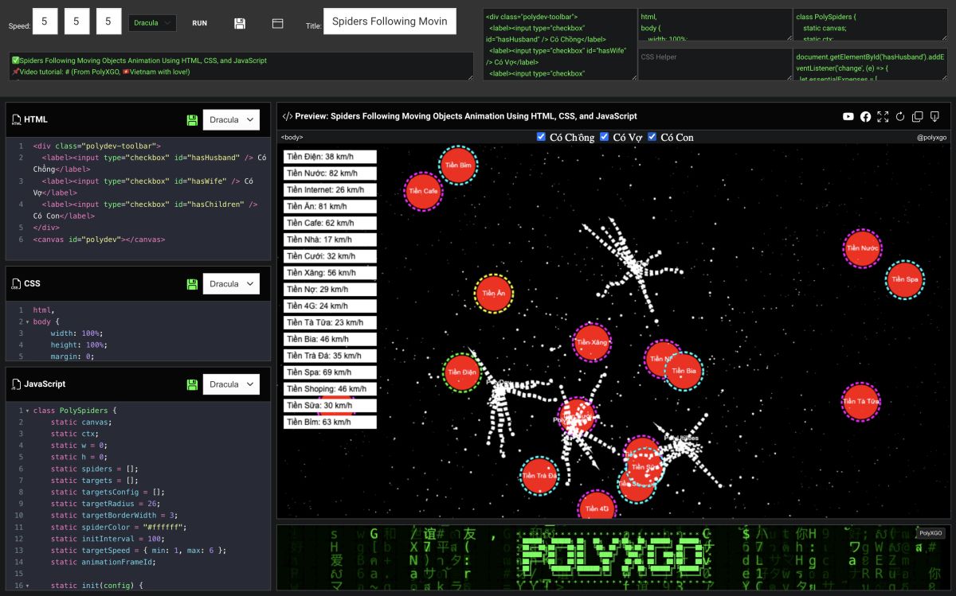The width and height of the screenshot is (956, 596).
Task: Click the Tiền Cafe: 62 km/h entry
Action: [330, 223]
